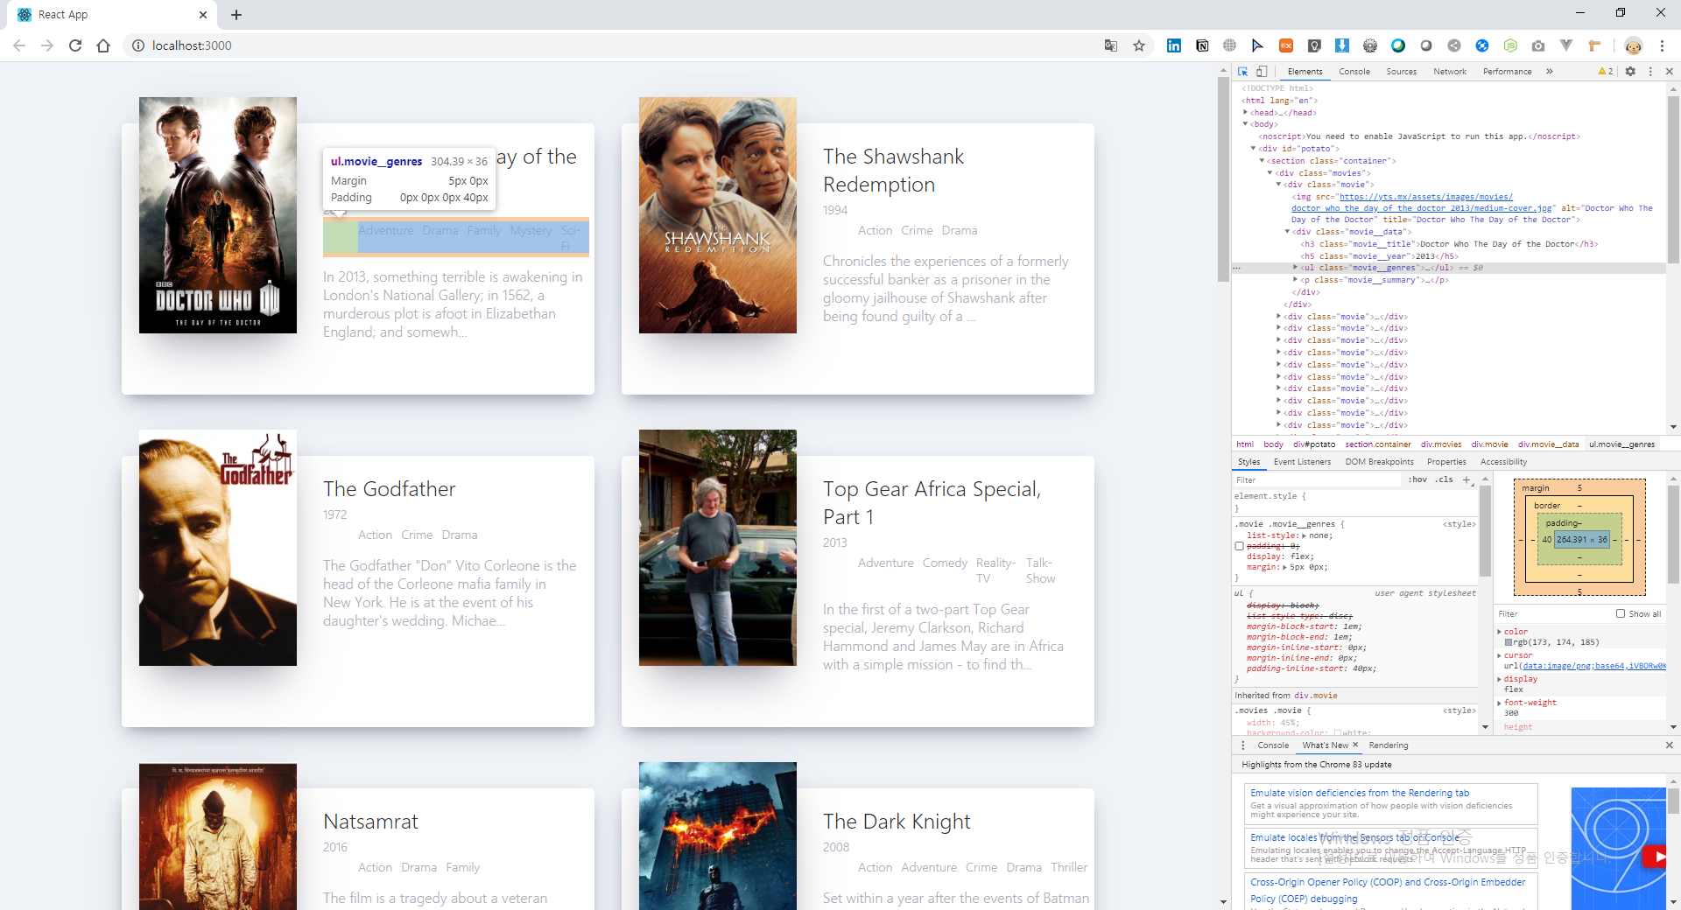Switch to the Console tab in DevTools
This screenshot has width=1681, height=910.
click(x=1354, y=72)
